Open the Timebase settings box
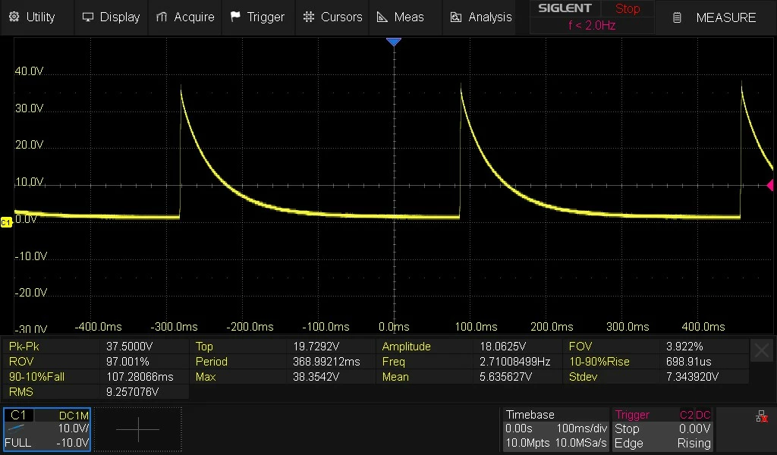Viewport: 777px width, 455px height. [556, 429]
